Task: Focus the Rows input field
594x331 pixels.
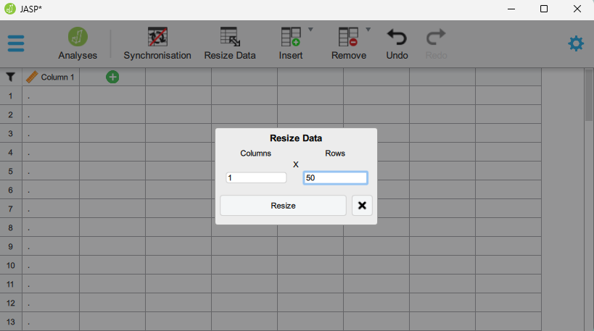Action: [x=335, y=177]
